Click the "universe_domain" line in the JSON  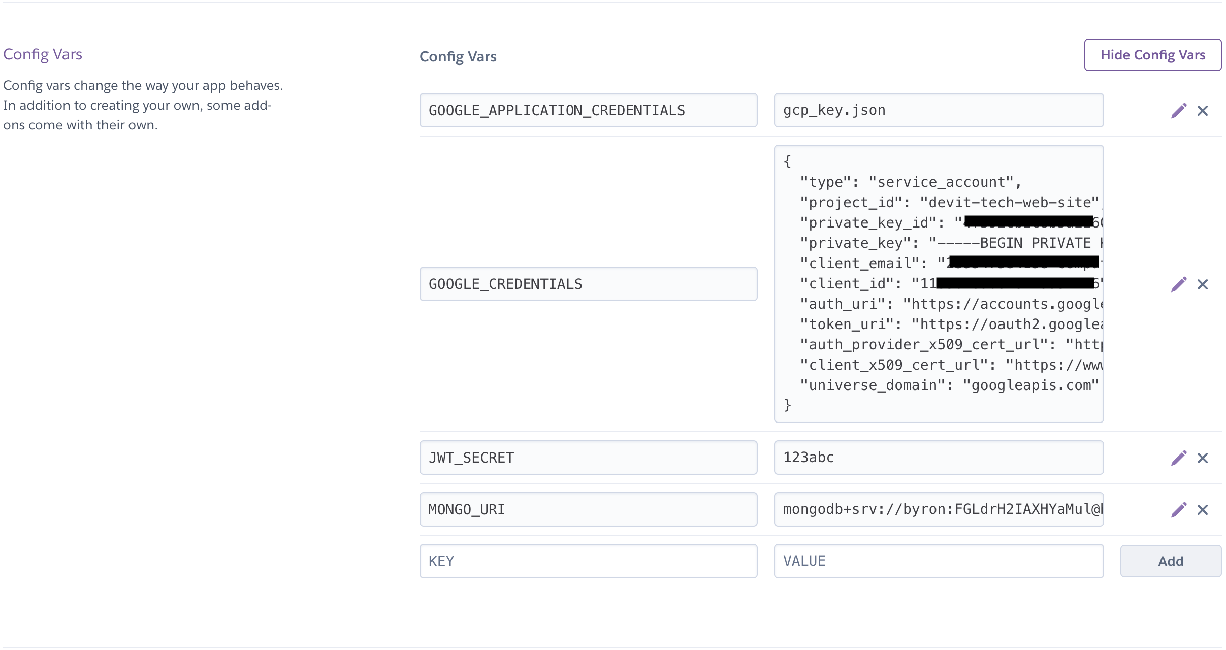(949, 385)
